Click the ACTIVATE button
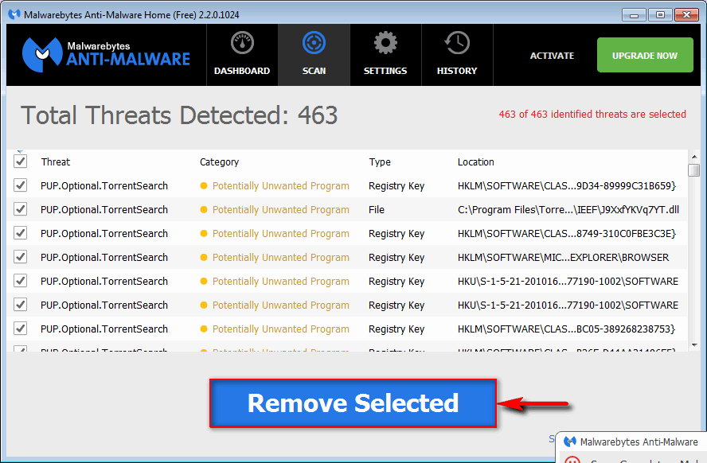 coord(552,56)
